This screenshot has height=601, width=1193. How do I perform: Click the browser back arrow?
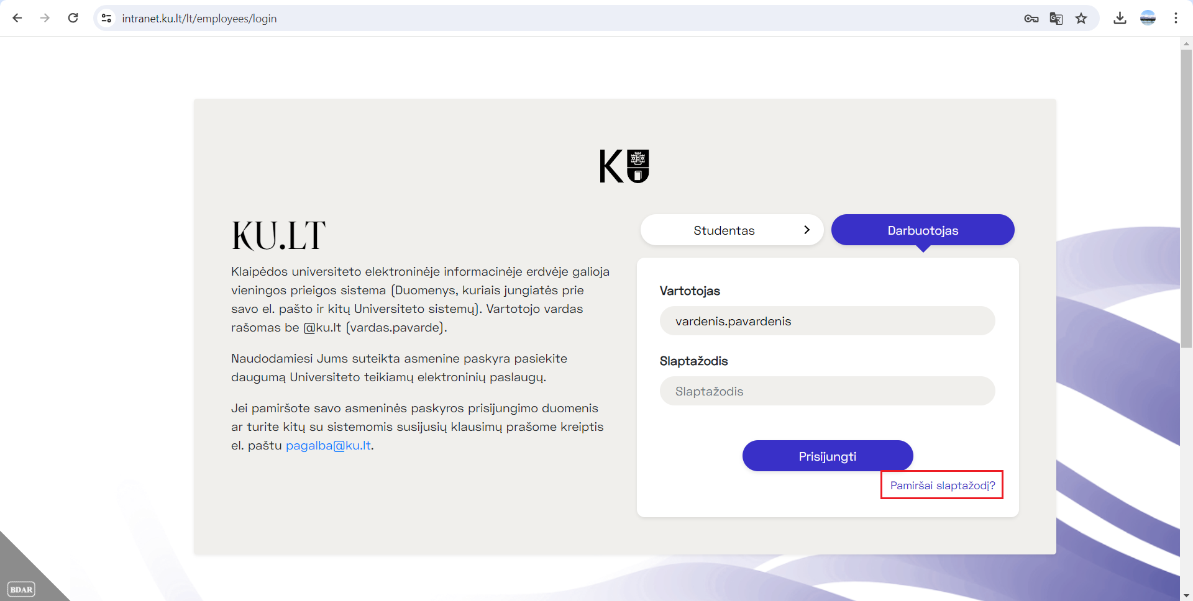pyautogui.click(x=17, y=18)
